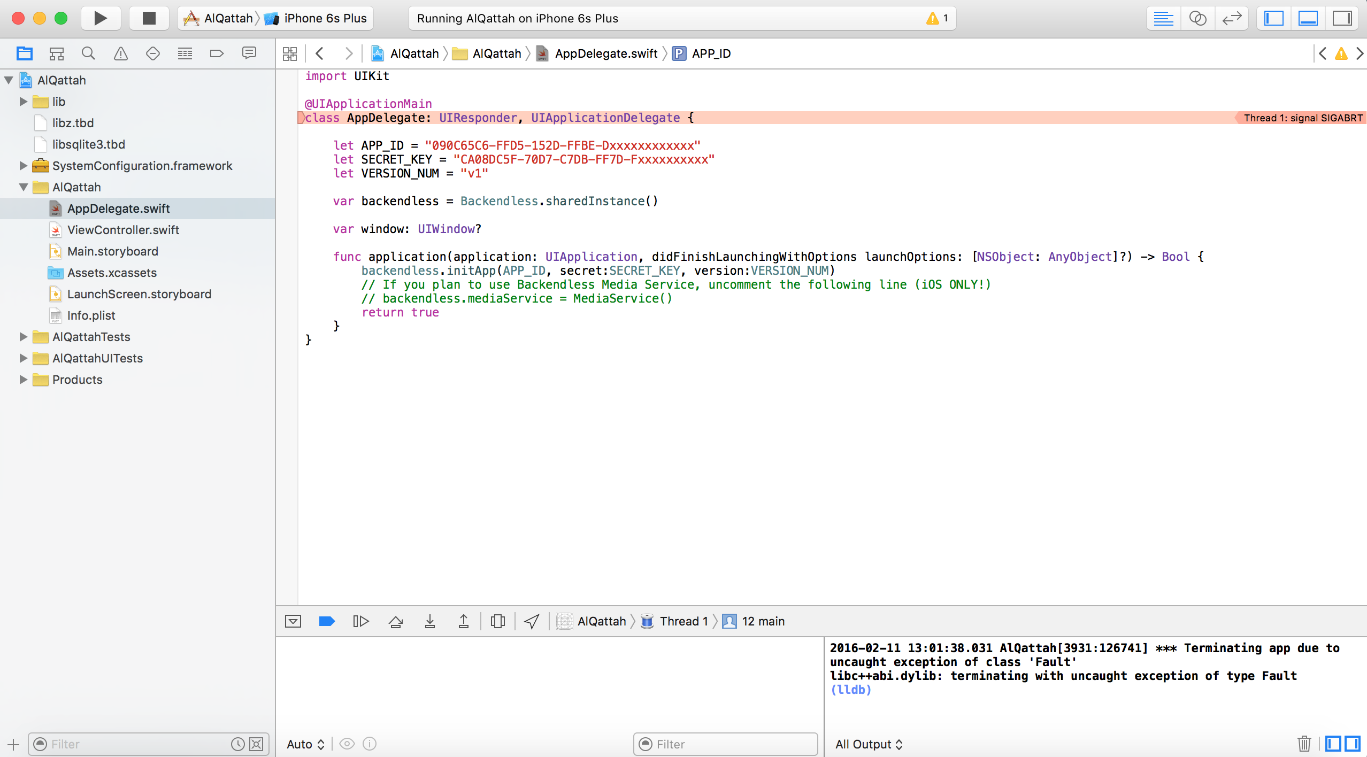
Task: Open the Issue navigator
Action: pyautogui.click(x=121, y=53)
